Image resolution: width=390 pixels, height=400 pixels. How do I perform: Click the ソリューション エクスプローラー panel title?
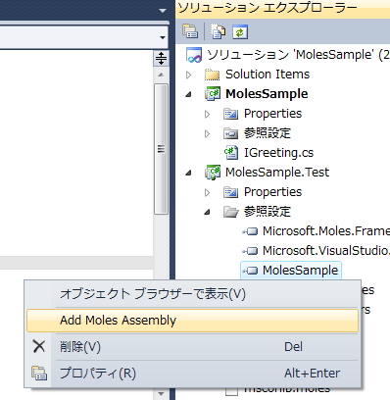click(x=268, y=8)
